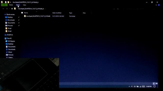This screenshot has width=163, height=91.
Task: Select OneDrive in navigation pane
Action: coord(10,35)
